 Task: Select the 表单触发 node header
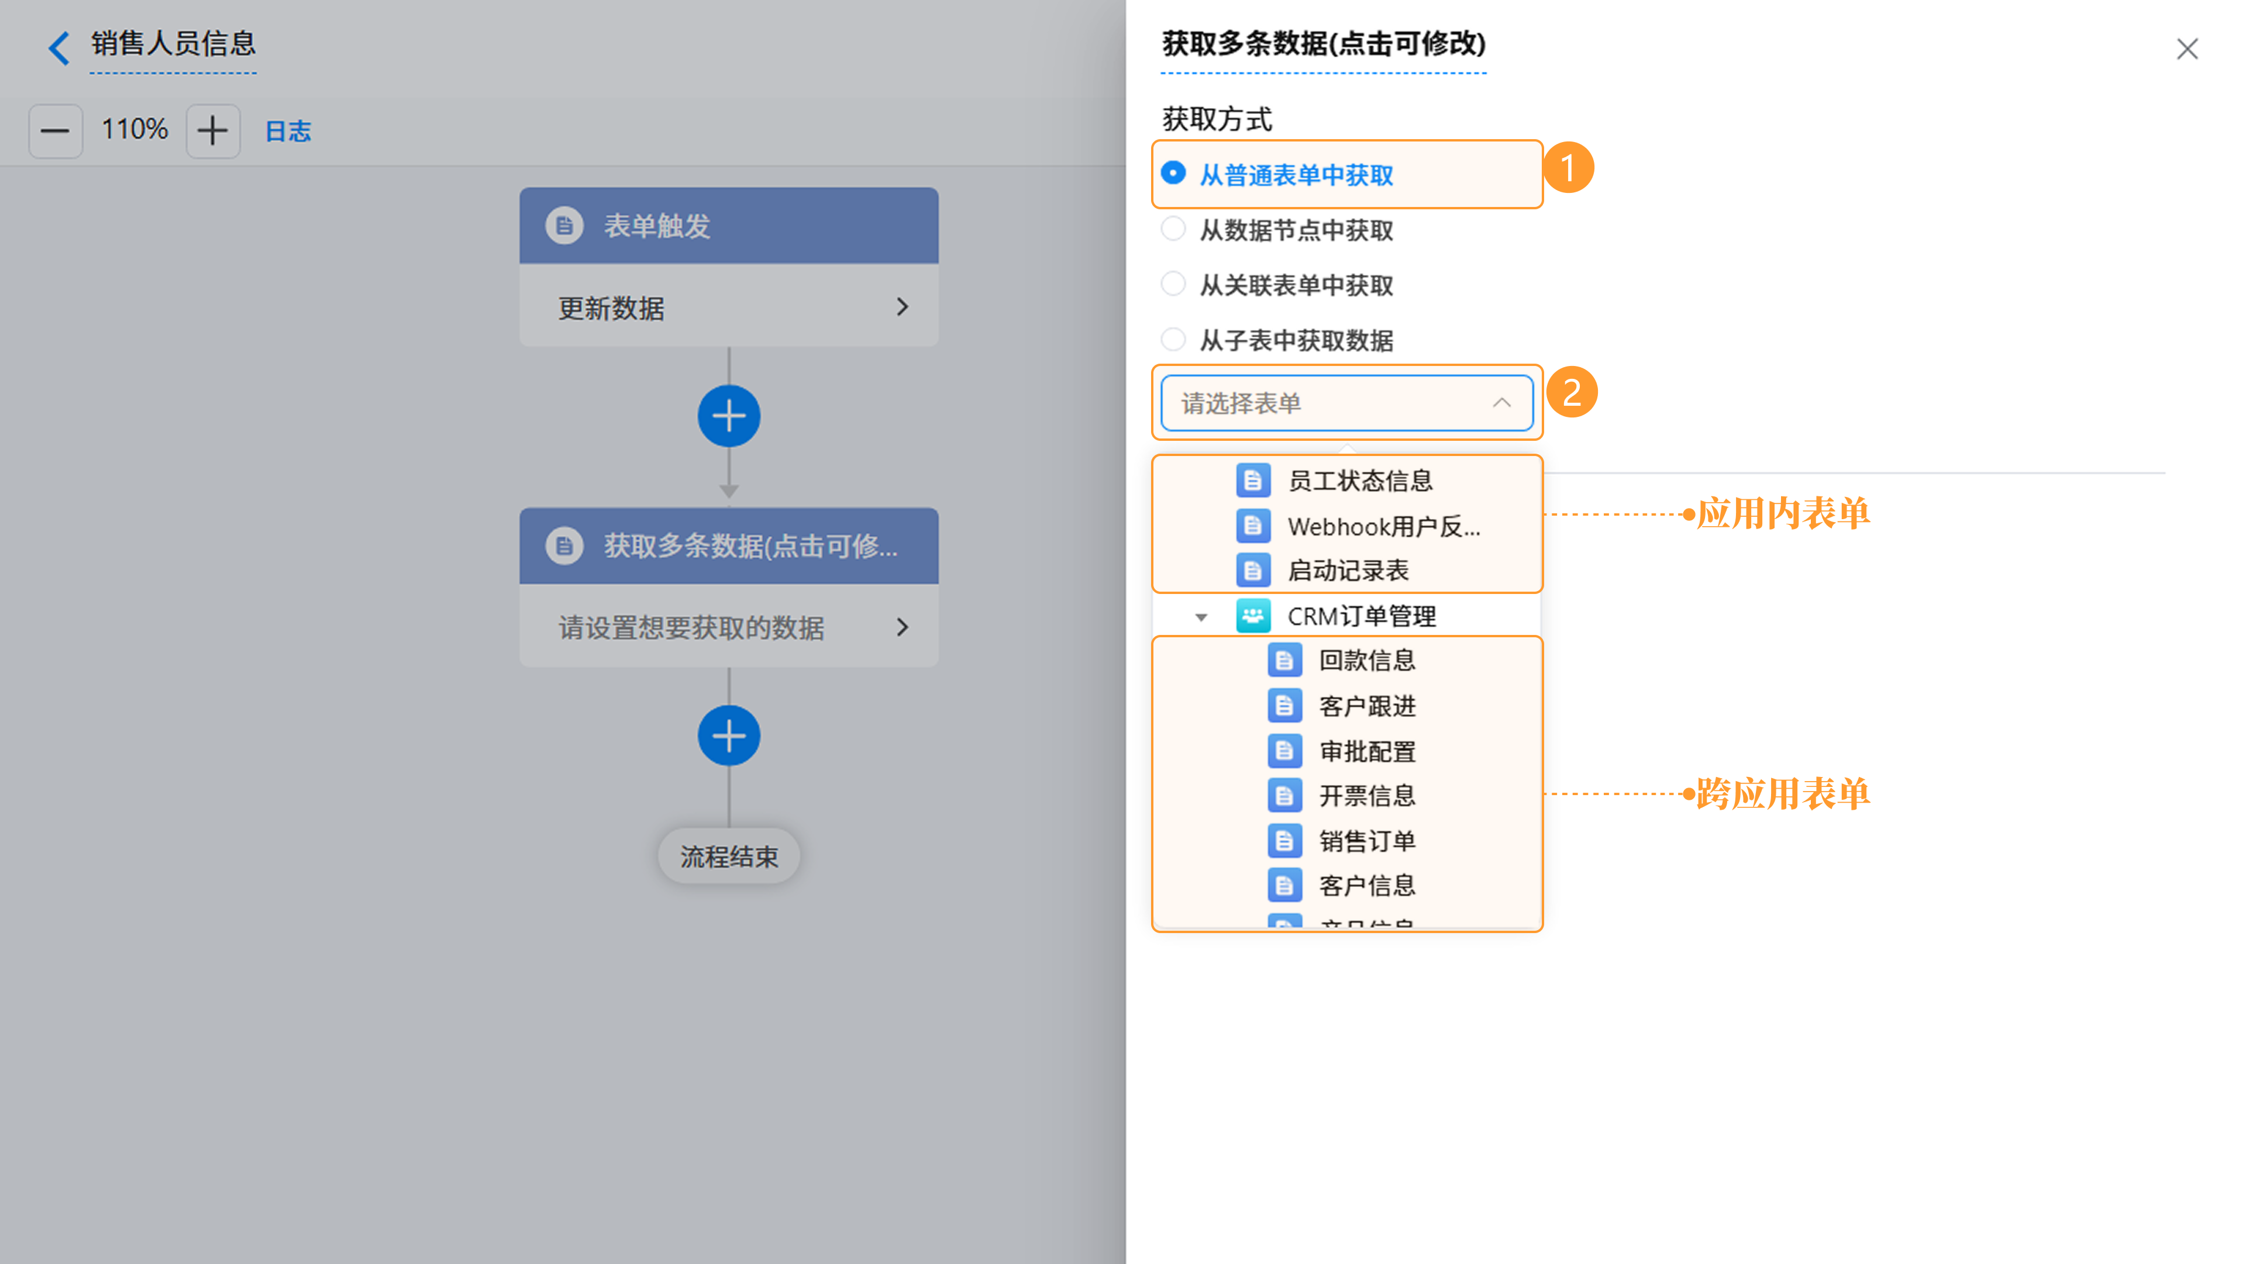point(729,226)
